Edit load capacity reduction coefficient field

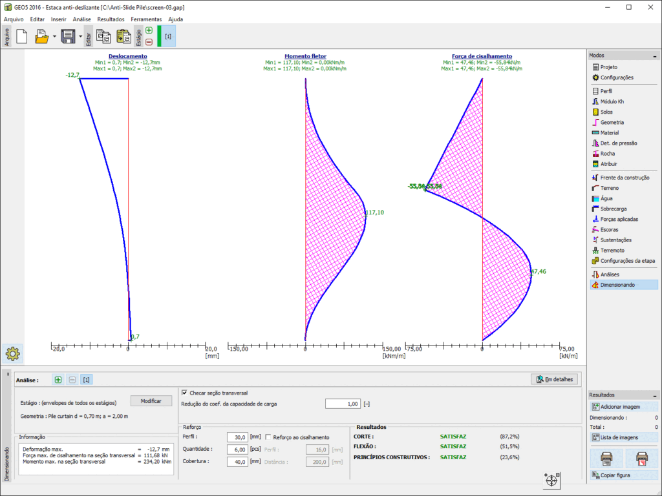[x=343, y=404]
